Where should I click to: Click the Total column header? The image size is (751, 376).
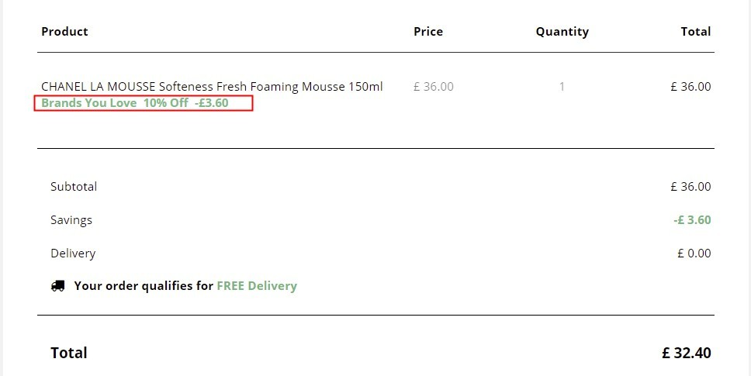696,32
